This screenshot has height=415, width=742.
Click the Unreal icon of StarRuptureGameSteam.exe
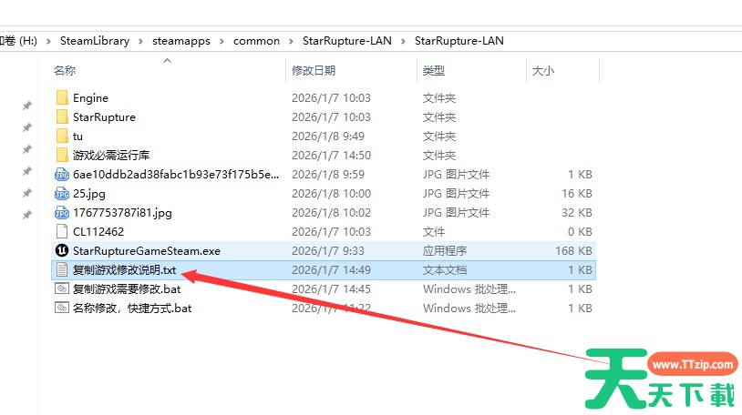pos(62,250)
